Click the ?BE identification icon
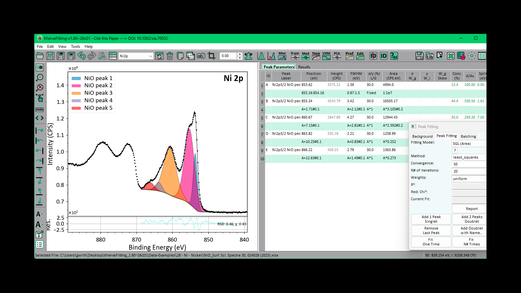 point(394,56)
